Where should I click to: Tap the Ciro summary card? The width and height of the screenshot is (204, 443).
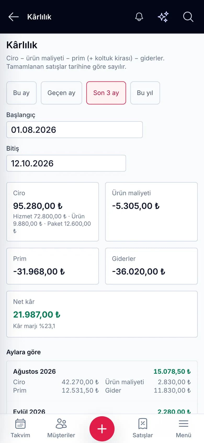coord(53,212)
